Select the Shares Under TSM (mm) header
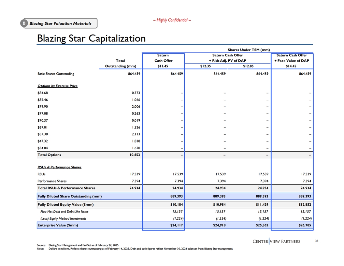The image size is (344, 266). click(249, 50)
